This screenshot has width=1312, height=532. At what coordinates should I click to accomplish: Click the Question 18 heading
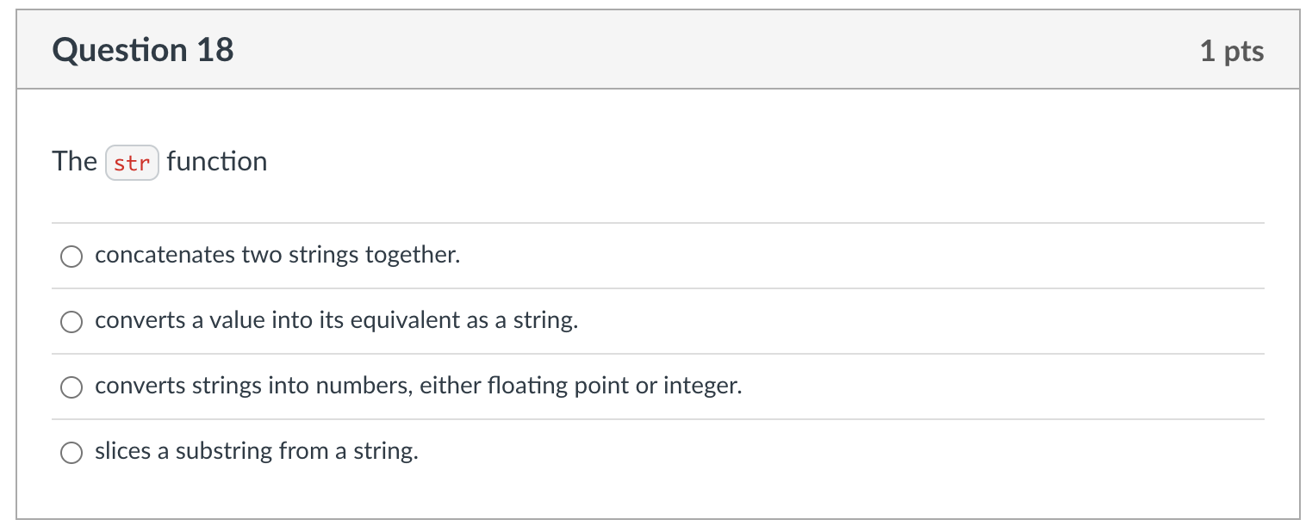(x=143, y=51)
